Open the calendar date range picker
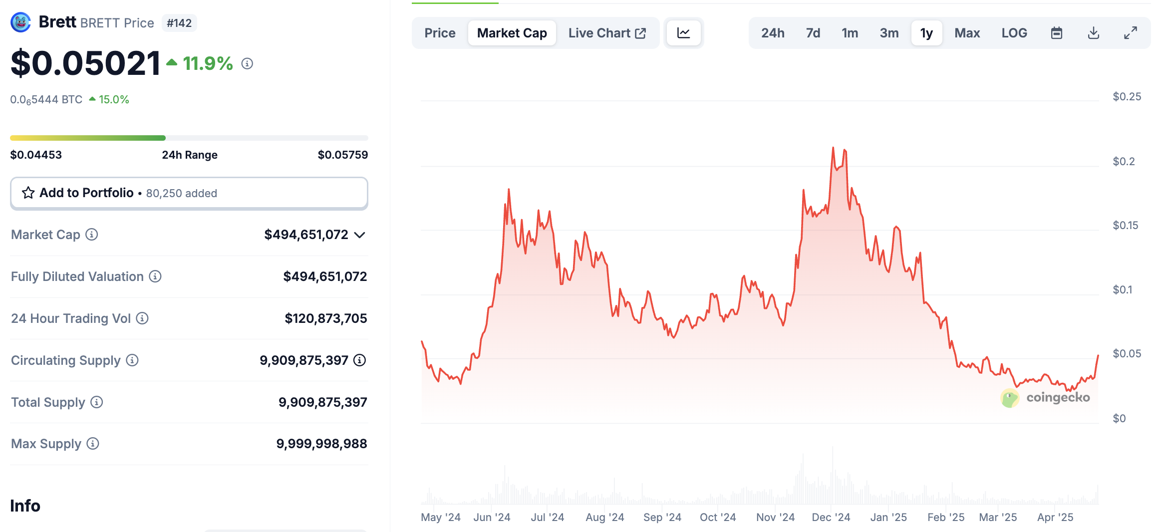Screen dimensions: 1161x532 click(1056, 33)
